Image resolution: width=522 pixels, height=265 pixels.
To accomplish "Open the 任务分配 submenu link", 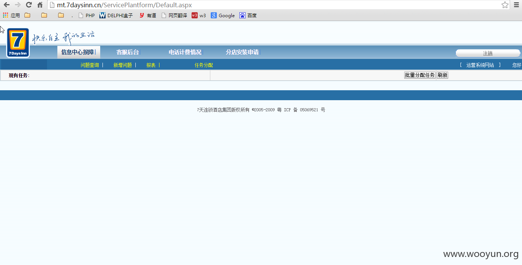I will [x=204, y=65].
